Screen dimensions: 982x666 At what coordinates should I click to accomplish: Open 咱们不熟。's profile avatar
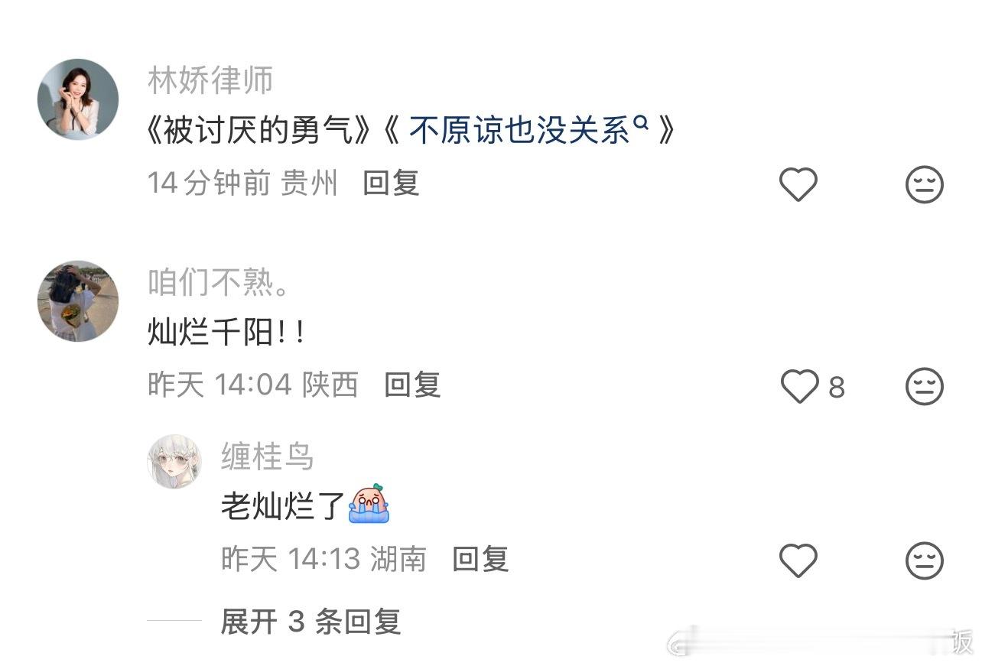(x=78, y=301)
